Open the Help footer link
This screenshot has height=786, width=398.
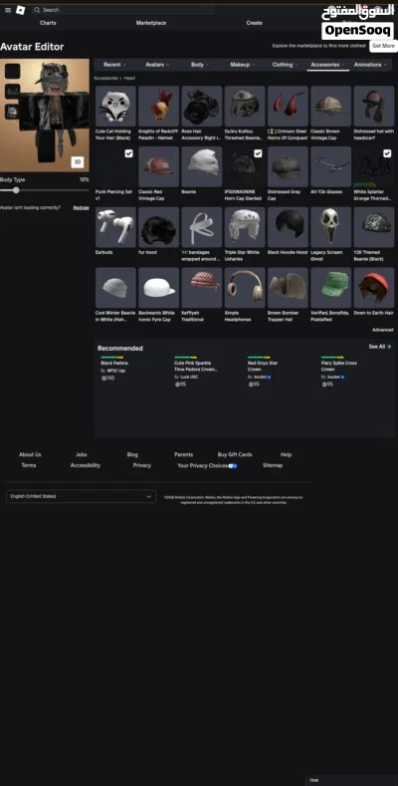pos(286,454)
